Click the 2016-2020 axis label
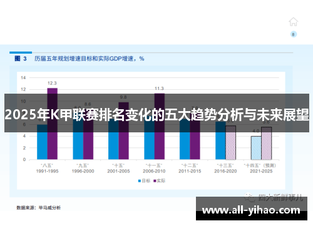313x226 pixels. [x=225, y=171]
